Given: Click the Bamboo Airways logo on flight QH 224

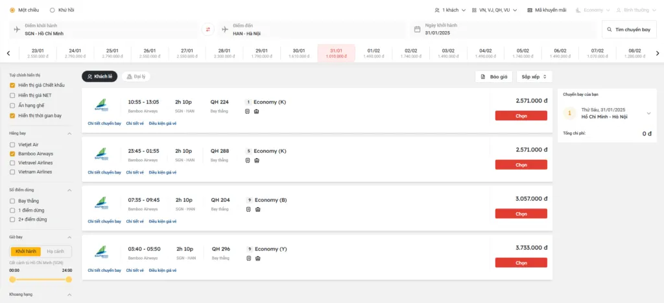Looking at the screenshot, I should click(101, 104).
